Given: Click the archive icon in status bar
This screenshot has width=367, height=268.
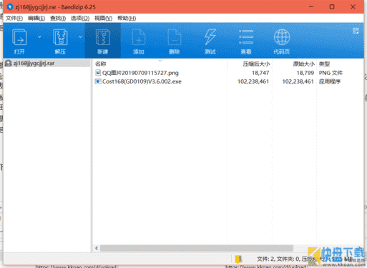Looking at the screenshot, I should point(238,259).
